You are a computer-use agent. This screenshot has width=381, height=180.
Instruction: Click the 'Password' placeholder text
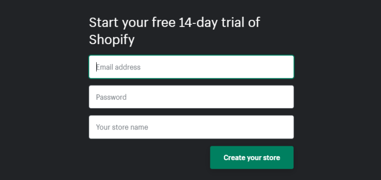(111, 97)
